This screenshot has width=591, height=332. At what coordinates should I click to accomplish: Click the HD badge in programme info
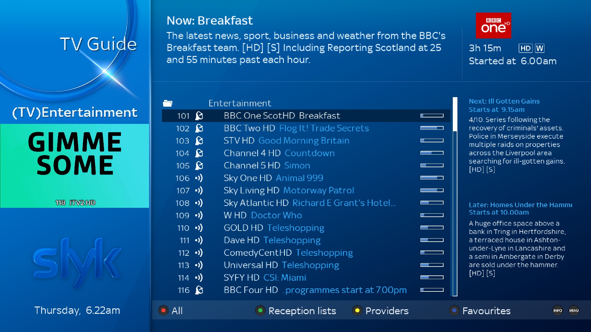(x=525, y=48)
